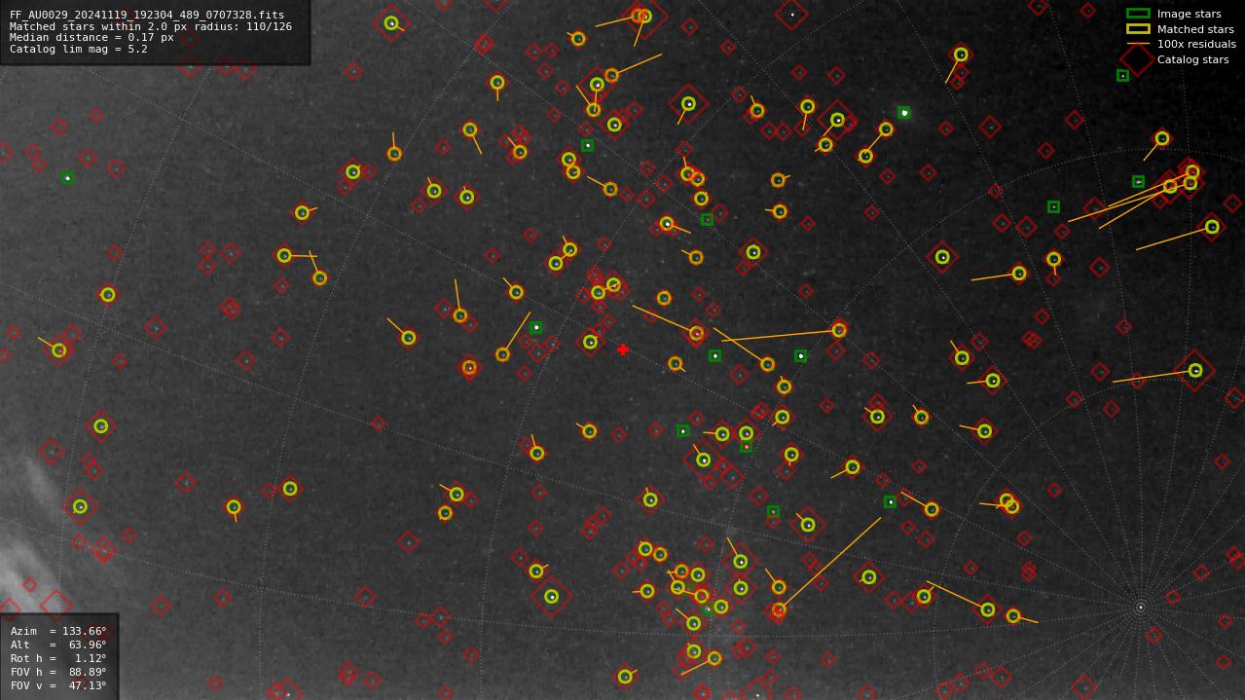Click the 'Alt = 63.96°' value
The height and width of the screenshot is (700, 1245).
(58, 645)
